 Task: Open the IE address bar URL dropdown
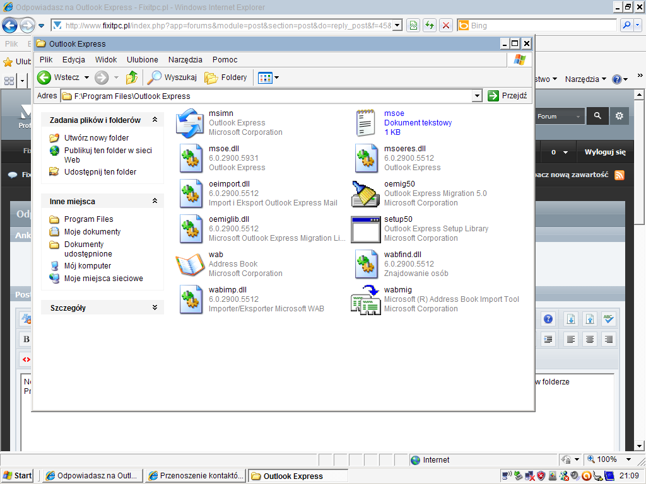(x=397, y=25)
